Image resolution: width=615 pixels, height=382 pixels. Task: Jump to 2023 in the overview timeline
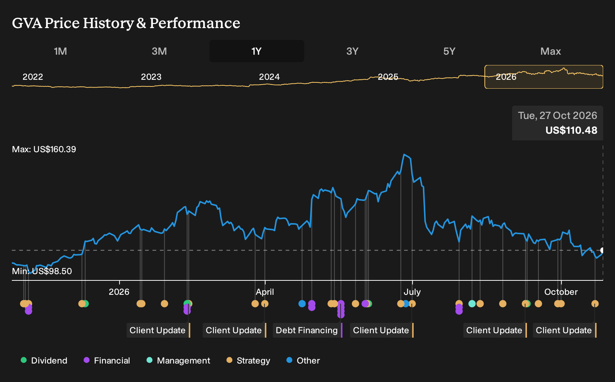pos(151,77)
